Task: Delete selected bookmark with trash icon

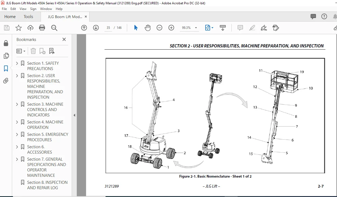Action: tap(33, 51)
